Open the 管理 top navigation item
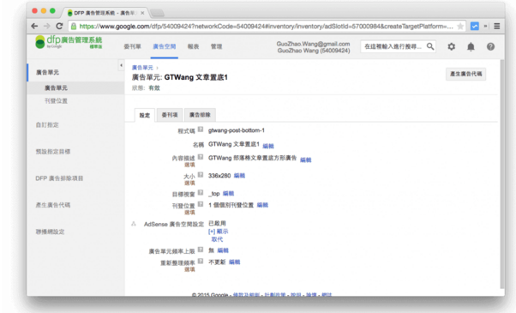The image size is (516, 313). coord(216,46)
